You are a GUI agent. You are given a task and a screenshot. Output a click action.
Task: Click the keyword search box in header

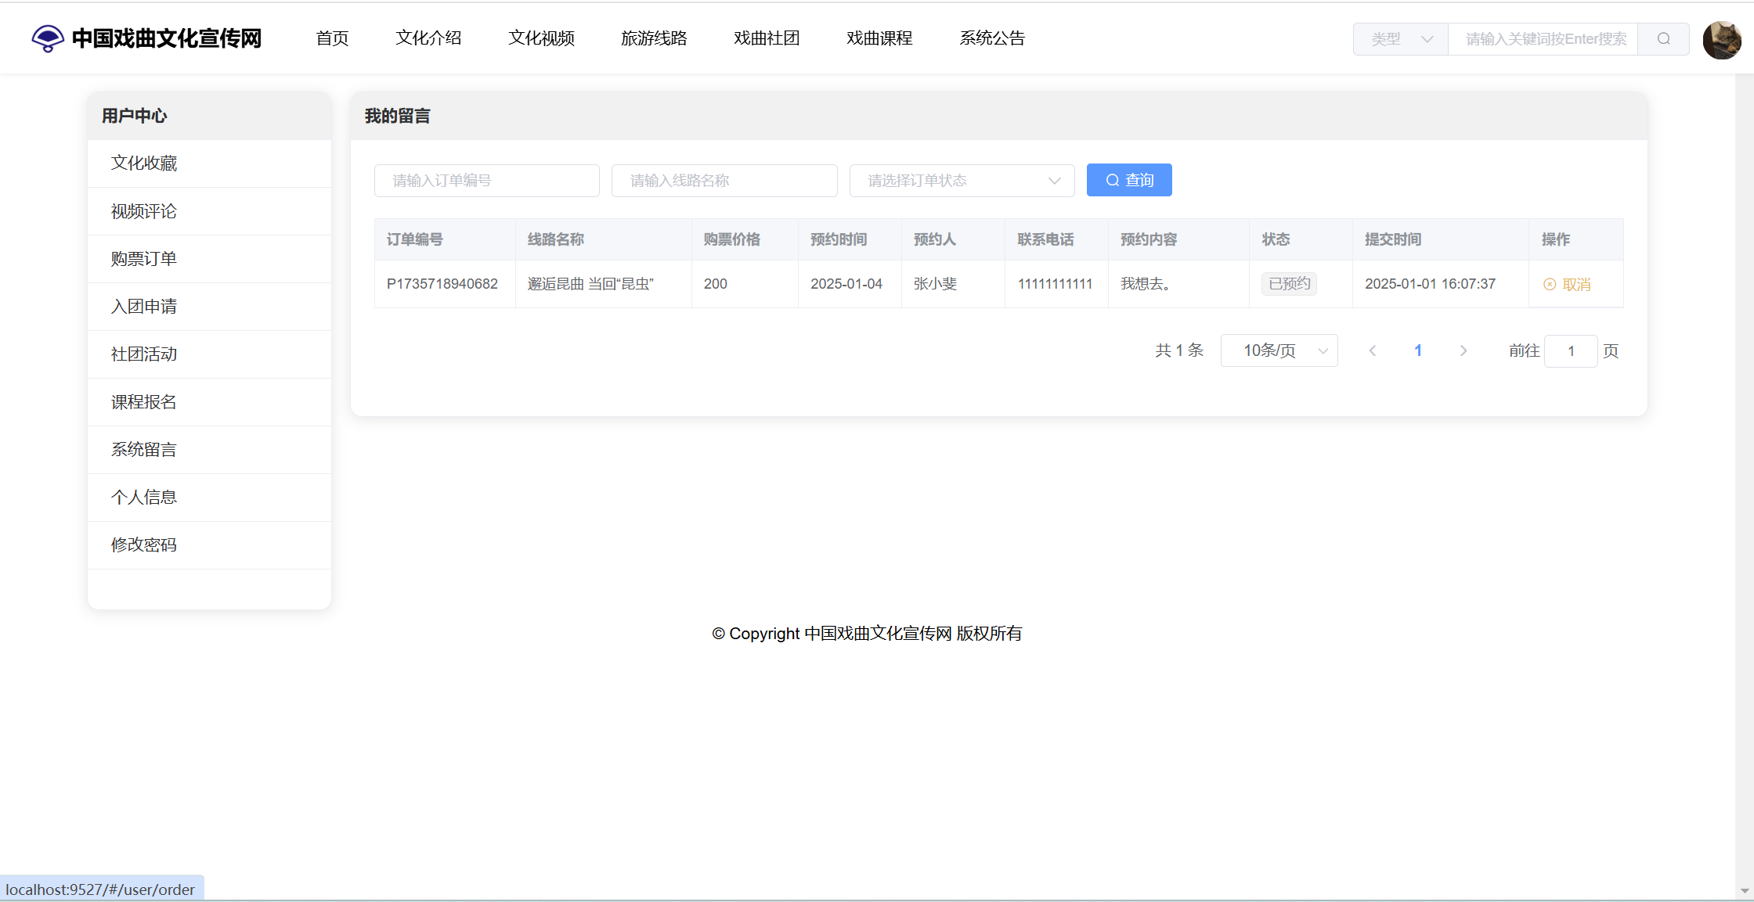[1543, 39]
